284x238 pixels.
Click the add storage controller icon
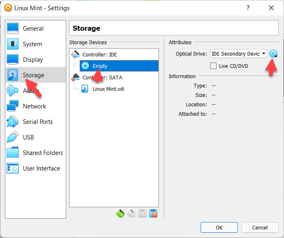[x=120, y=213]
